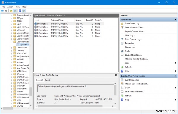Image resolution: width=178 pixels, height=114 pixels.
Task: Collapse Event 2, User Profile Service actions section
Action: pos(176,76)
